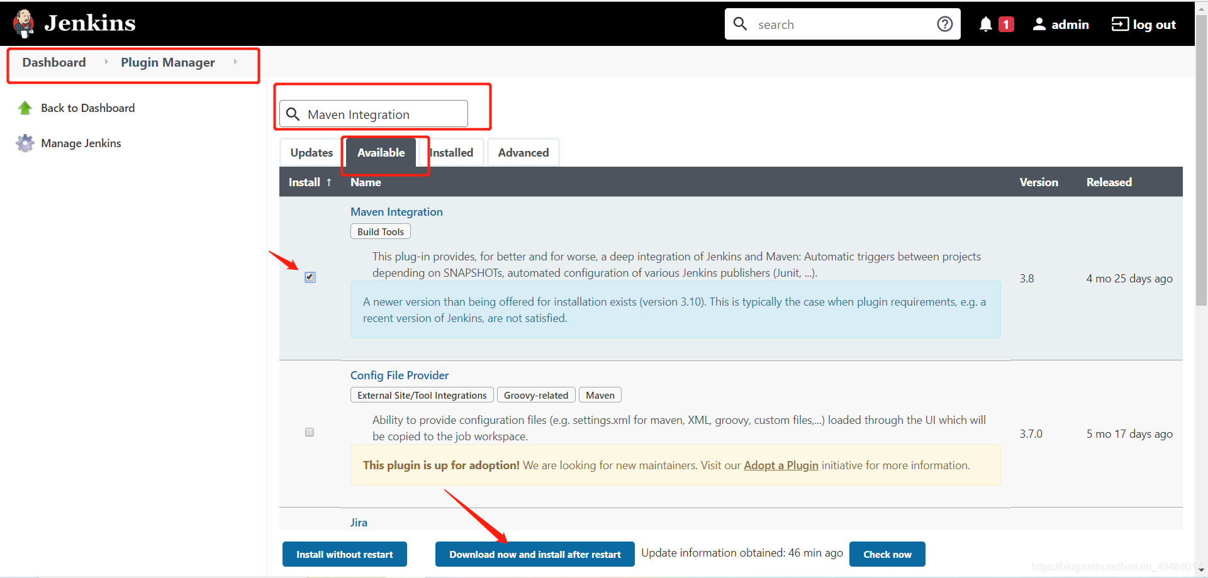Focus the header search box
The width and height of the screenshot is (1208, 578).
(x=842, y=24)
